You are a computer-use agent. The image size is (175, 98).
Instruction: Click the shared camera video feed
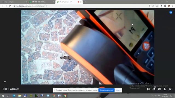pyautogui.click(x=87, y=47)
